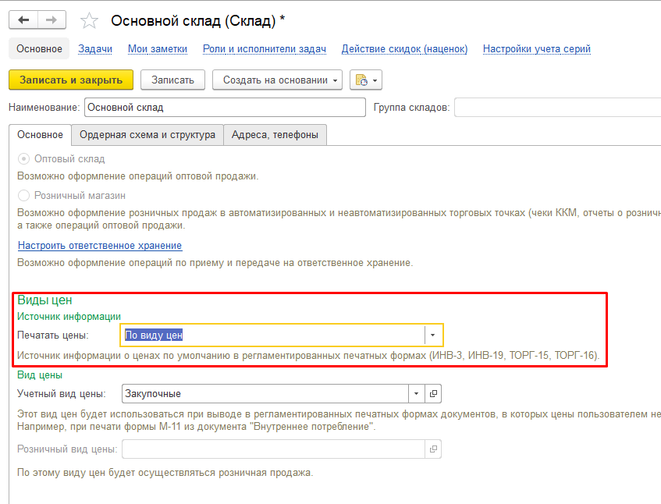The image size is (661, 504).
Task: Click the forward navigation arrow
Action: coord(52,20)
